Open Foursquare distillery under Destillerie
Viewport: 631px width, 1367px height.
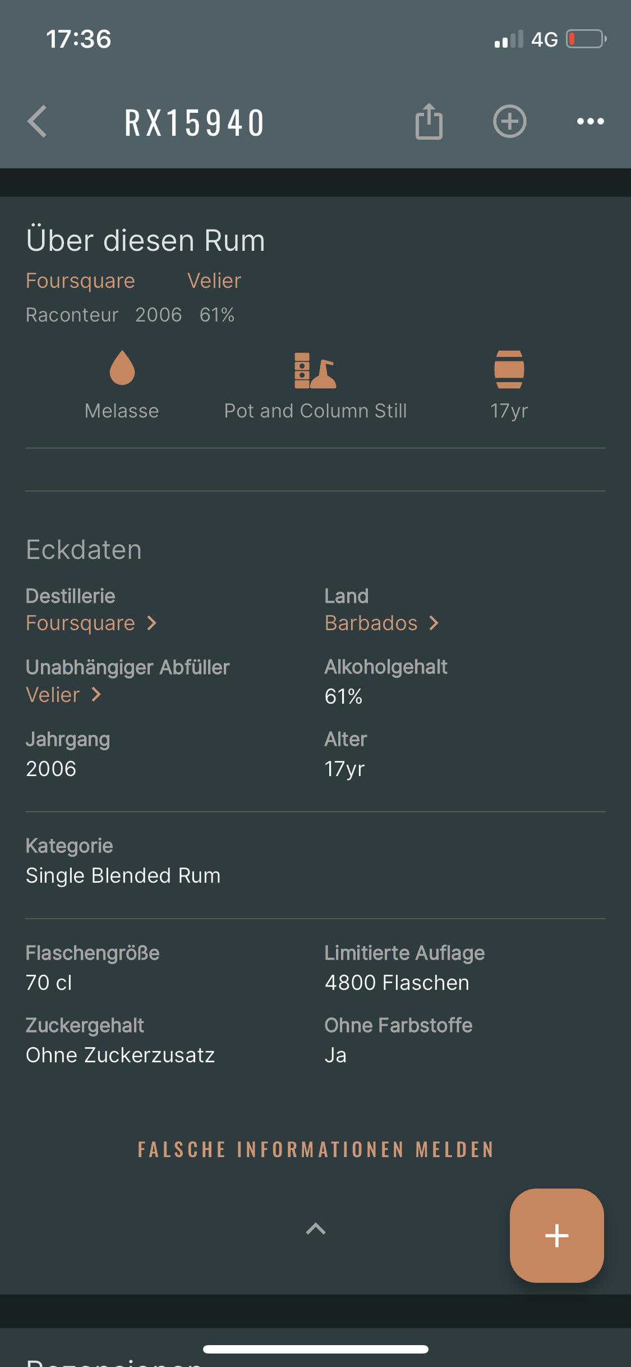pos(91,623)
